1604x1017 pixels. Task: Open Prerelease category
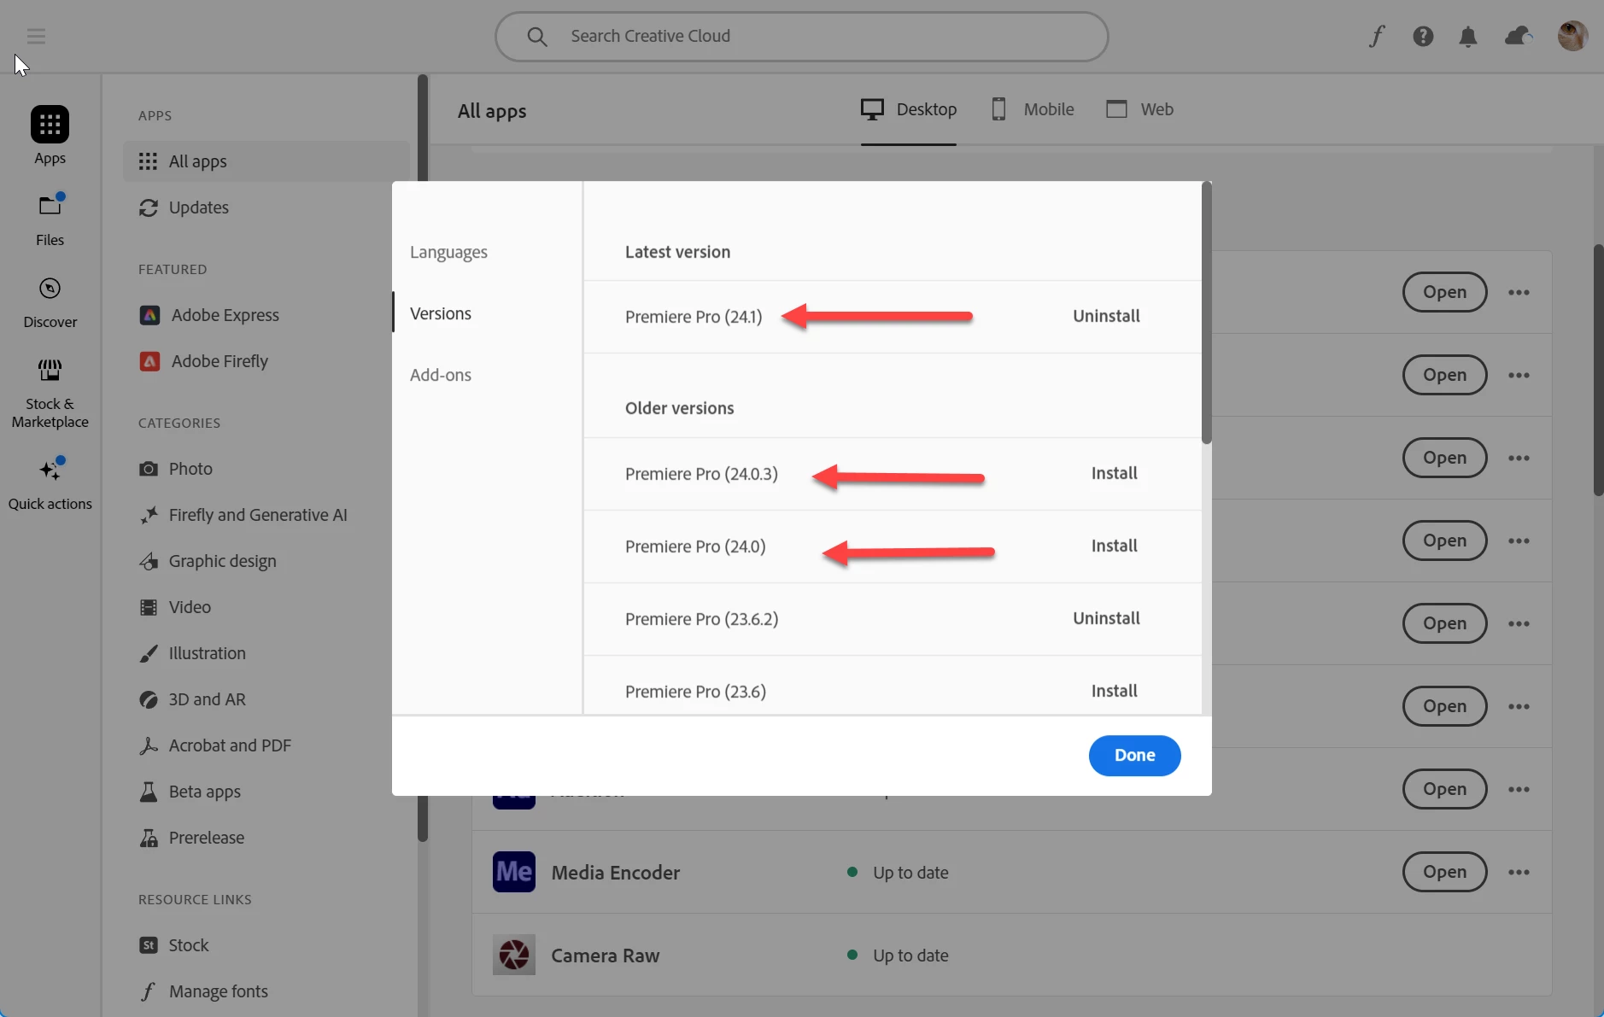click(x=192, y=838)
